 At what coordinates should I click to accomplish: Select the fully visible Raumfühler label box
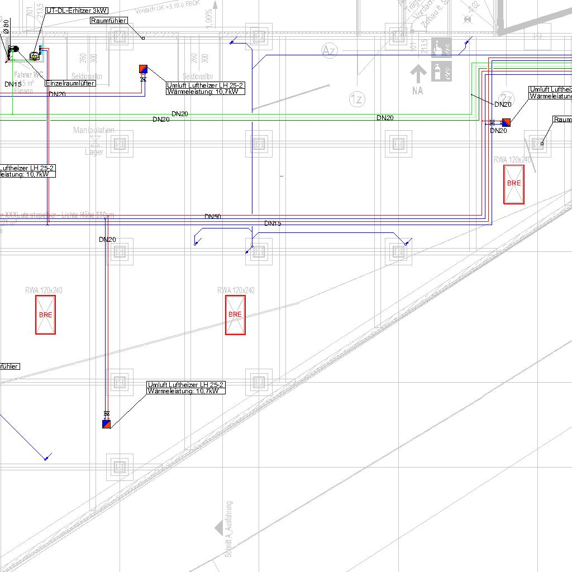click(109, 21)
